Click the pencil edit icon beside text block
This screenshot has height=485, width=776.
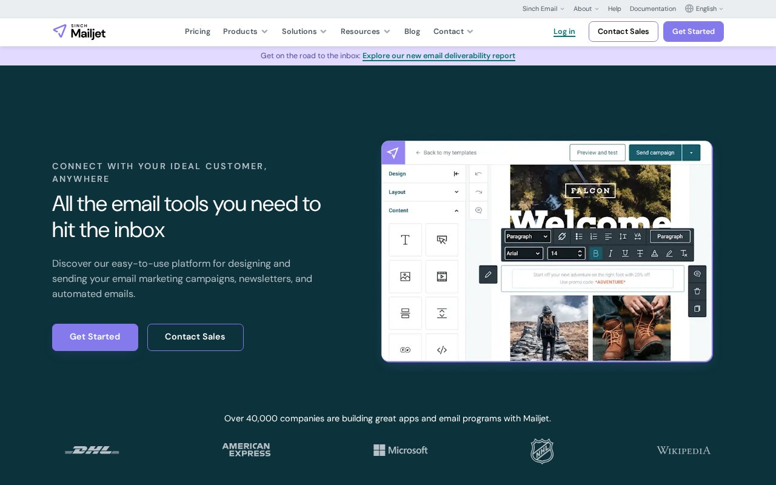tap(488, 275)
